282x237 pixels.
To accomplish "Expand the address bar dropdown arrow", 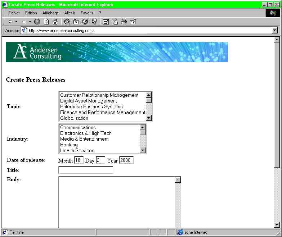I will point(275,30).
